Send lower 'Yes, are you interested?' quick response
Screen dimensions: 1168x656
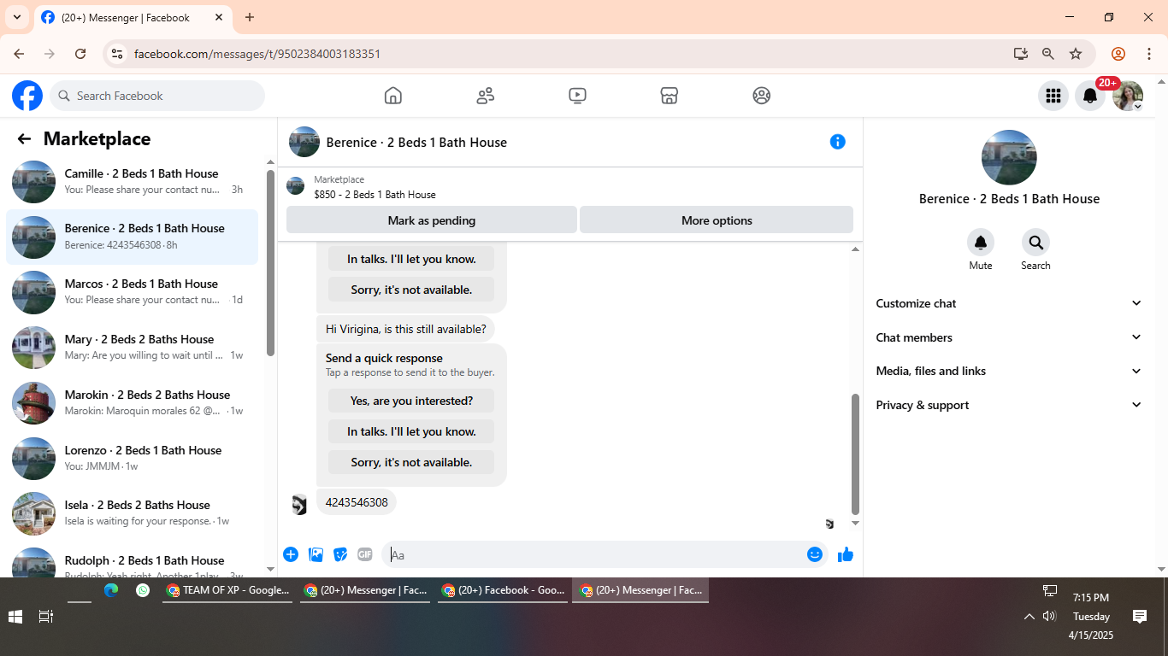411,401
